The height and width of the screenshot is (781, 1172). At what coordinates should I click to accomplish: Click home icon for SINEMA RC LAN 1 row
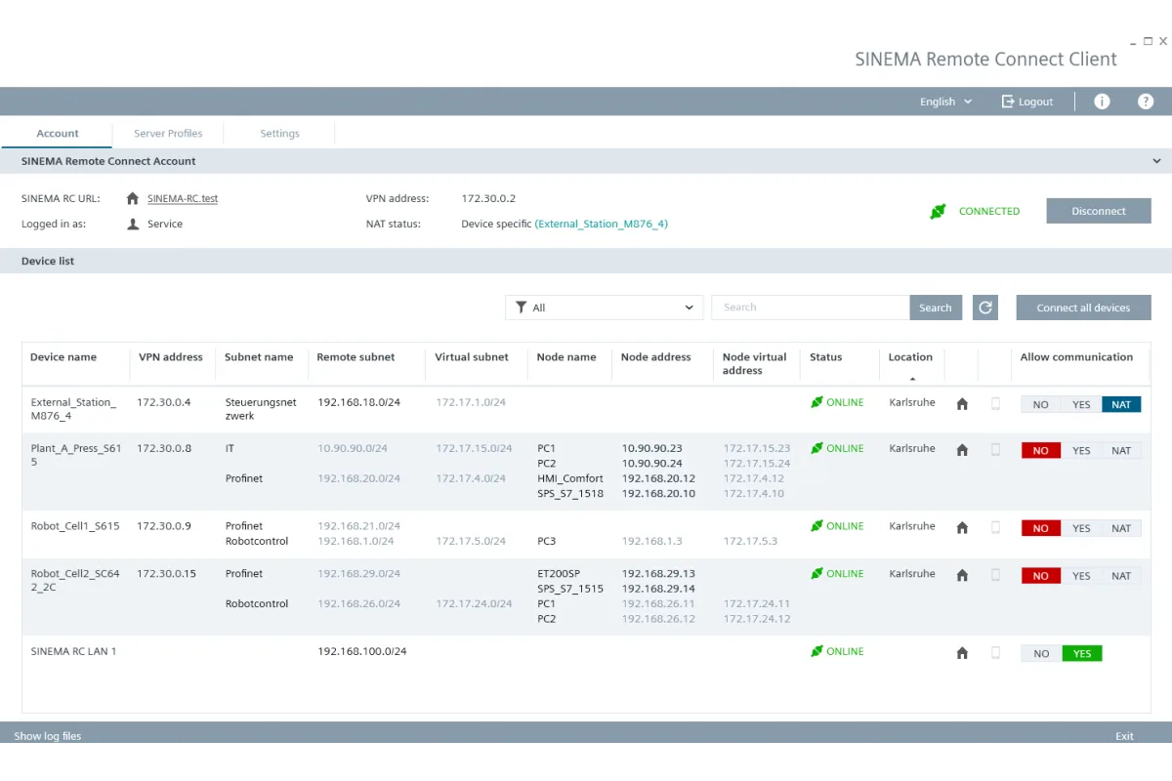click(962, 653)
